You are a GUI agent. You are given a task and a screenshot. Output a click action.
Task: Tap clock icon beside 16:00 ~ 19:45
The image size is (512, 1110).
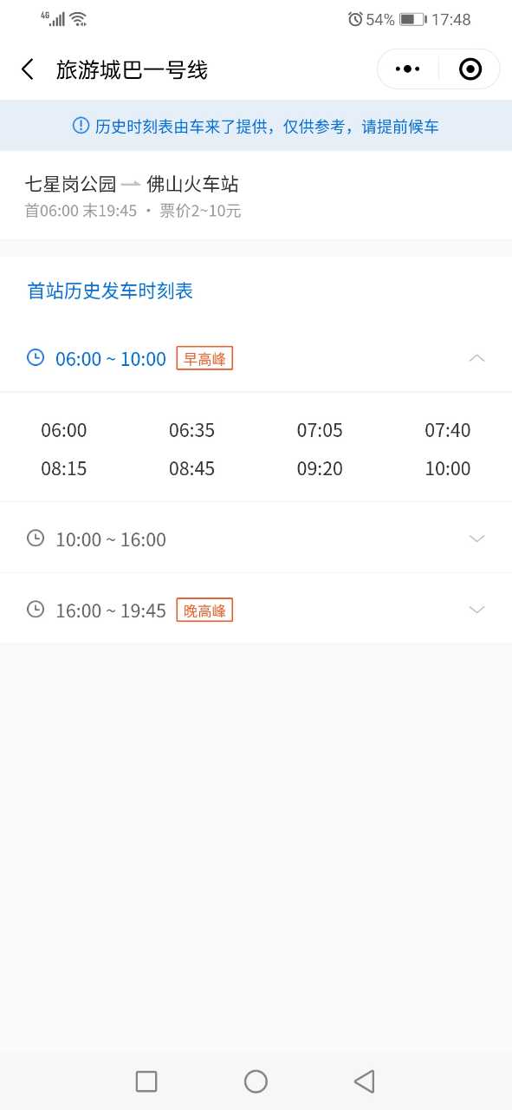(x=36, y=610)
